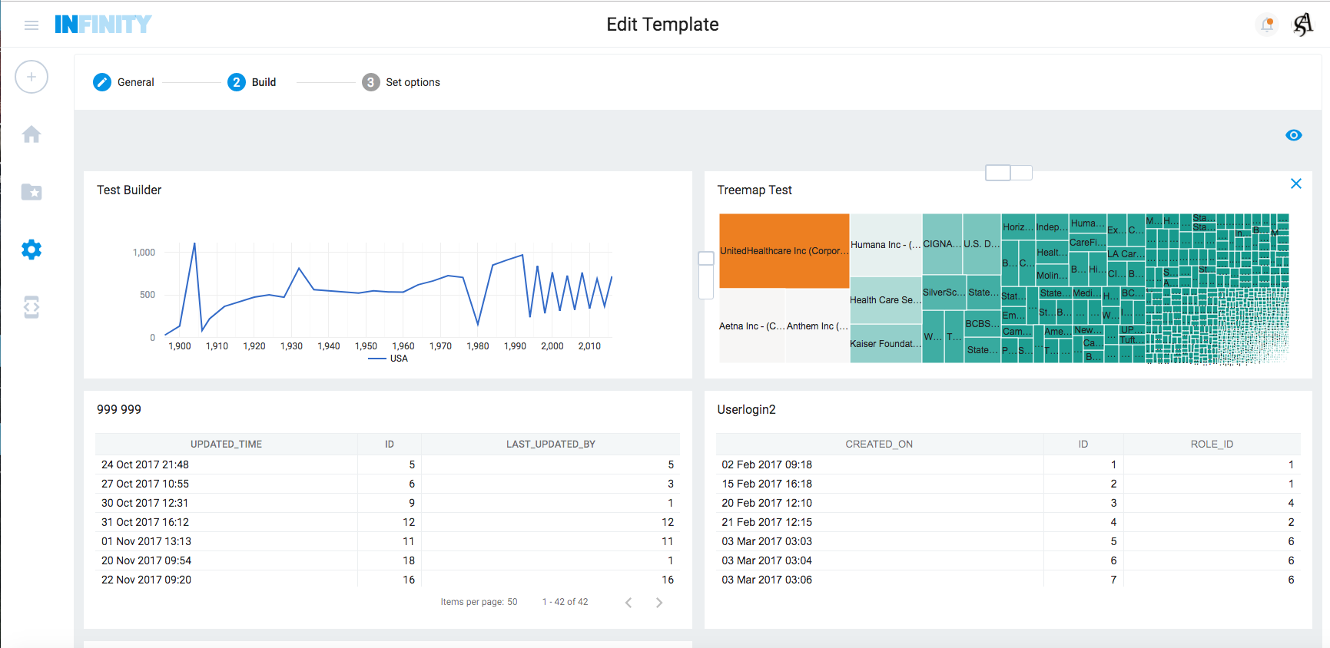Viewport: 1330px width, 648px height.
Task: Select row 03 Mar 2017 03:03
Action: [1008, 541]
